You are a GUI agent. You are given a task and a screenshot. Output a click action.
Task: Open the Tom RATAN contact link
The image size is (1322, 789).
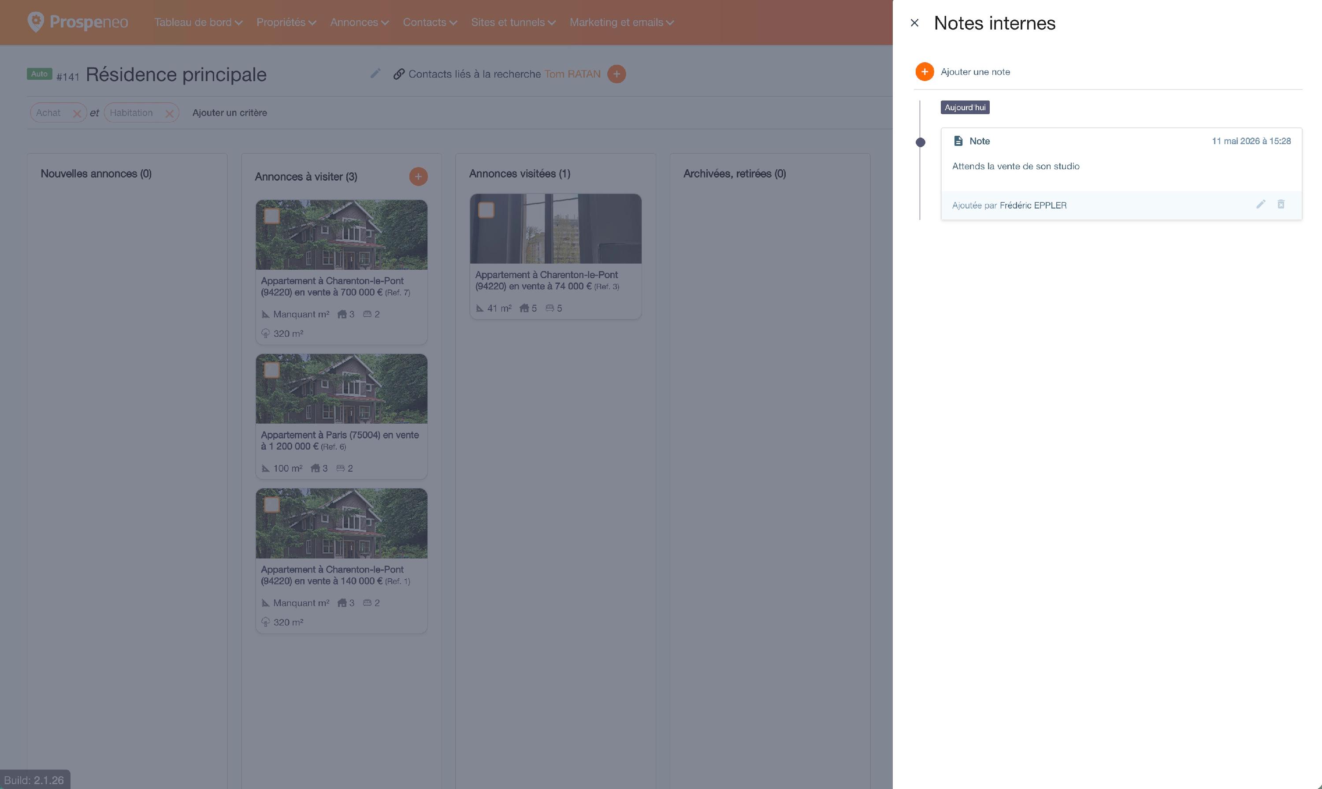point(572,74)
